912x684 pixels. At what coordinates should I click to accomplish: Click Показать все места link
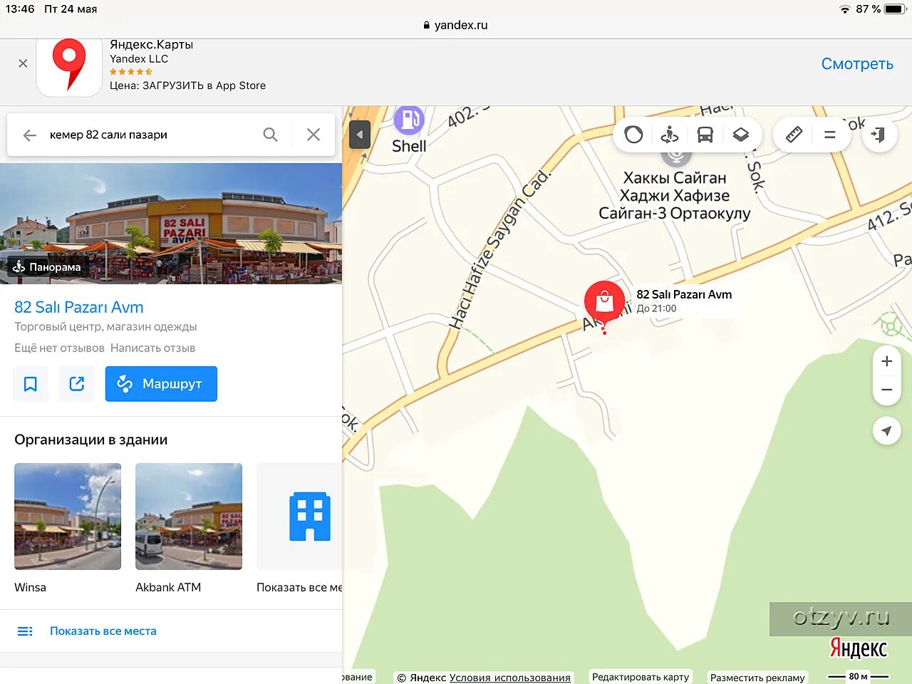tap(103, 631)
